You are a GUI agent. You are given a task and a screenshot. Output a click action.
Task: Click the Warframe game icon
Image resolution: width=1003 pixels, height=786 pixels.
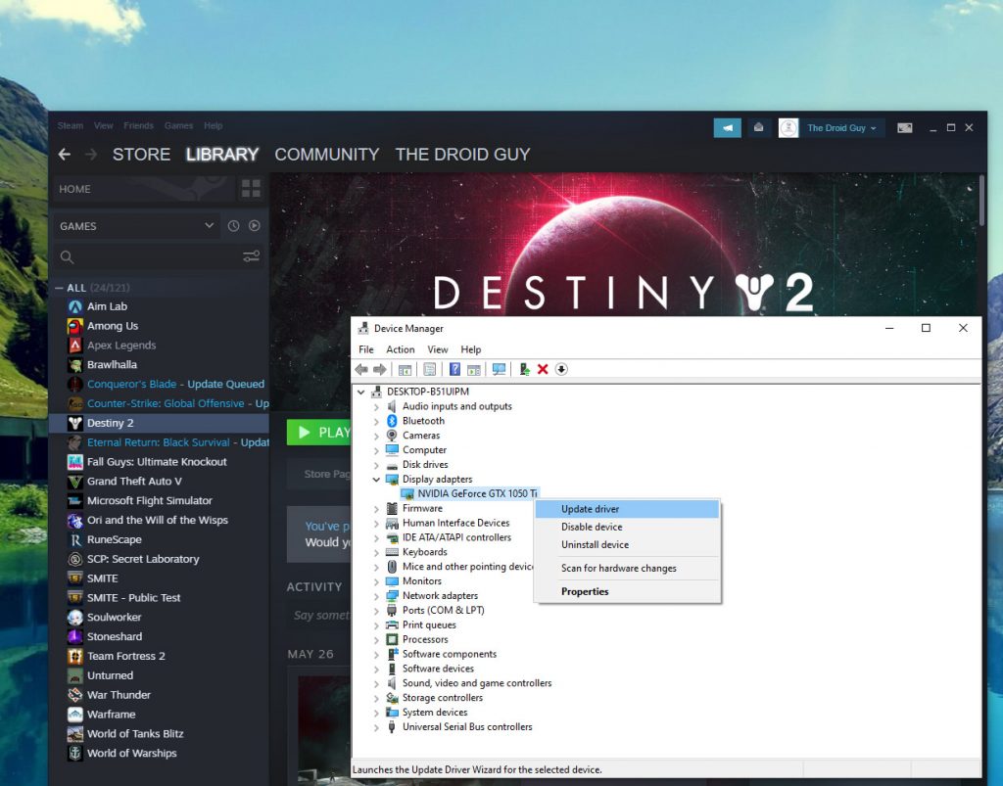(75, 715)
